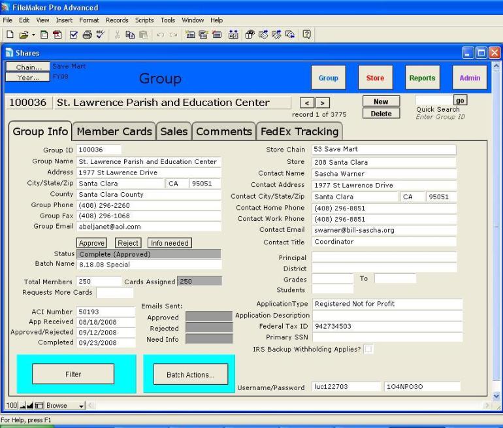Click the Reject button
The height and width of the screenshot is (428, 503).
click(127, 243)
